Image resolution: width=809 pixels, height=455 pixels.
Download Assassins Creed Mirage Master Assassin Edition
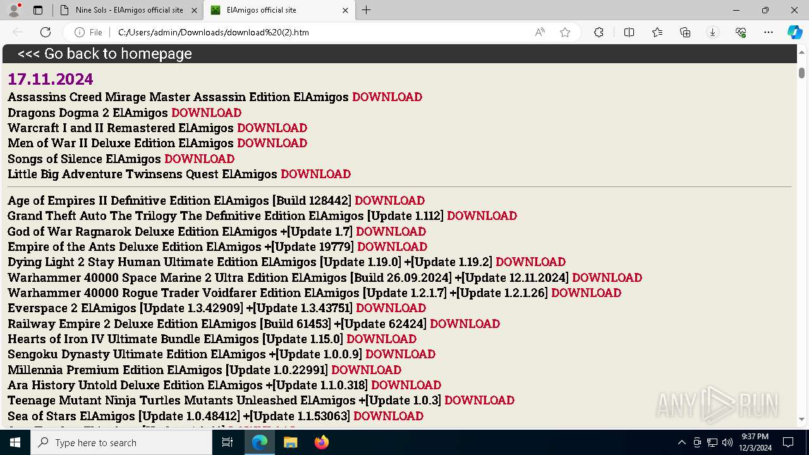(387, 97)
